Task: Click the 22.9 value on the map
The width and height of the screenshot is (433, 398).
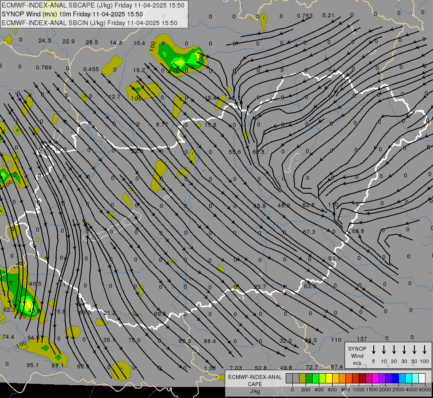Action: (x=68, y=42)
